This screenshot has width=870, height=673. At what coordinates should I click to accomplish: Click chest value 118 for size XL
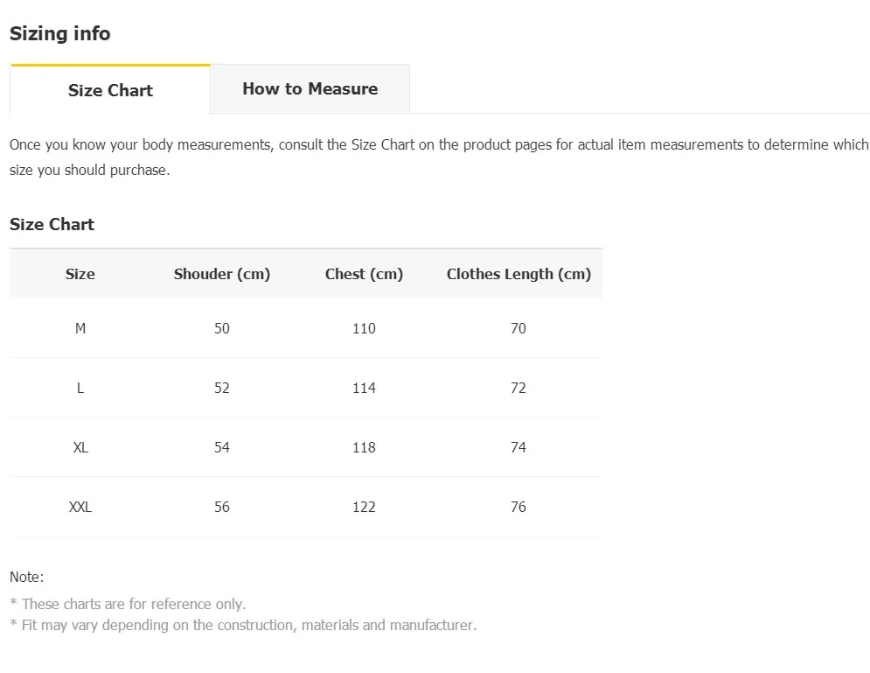tap(364, 447)
